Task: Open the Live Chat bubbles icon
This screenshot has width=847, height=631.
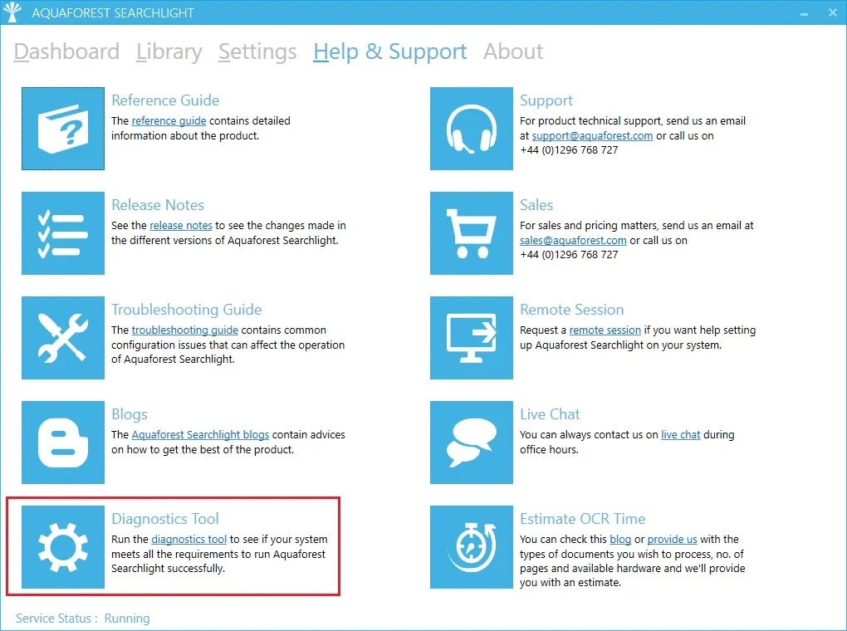Action: [472, 443]
